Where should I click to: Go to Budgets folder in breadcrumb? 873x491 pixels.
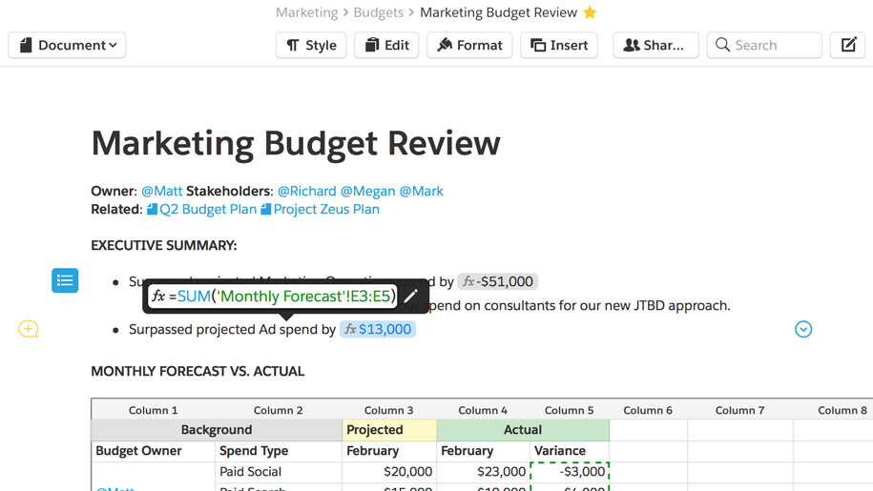379,12
